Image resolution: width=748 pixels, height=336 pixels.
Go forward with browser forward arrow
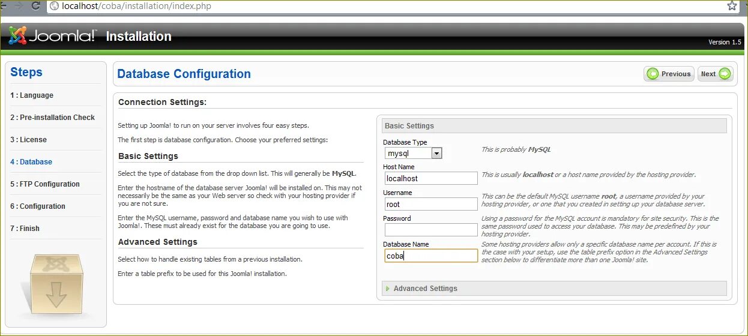click(x=20, y=6)
